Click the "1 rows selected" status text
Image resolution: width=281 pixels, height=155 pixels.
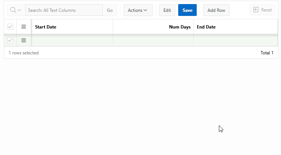(x=24, y=53)
